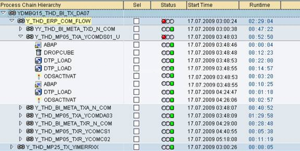
Task: Check the box for ODSACTIVAT started at 04:26:06
Action: (x=136, y=100)
